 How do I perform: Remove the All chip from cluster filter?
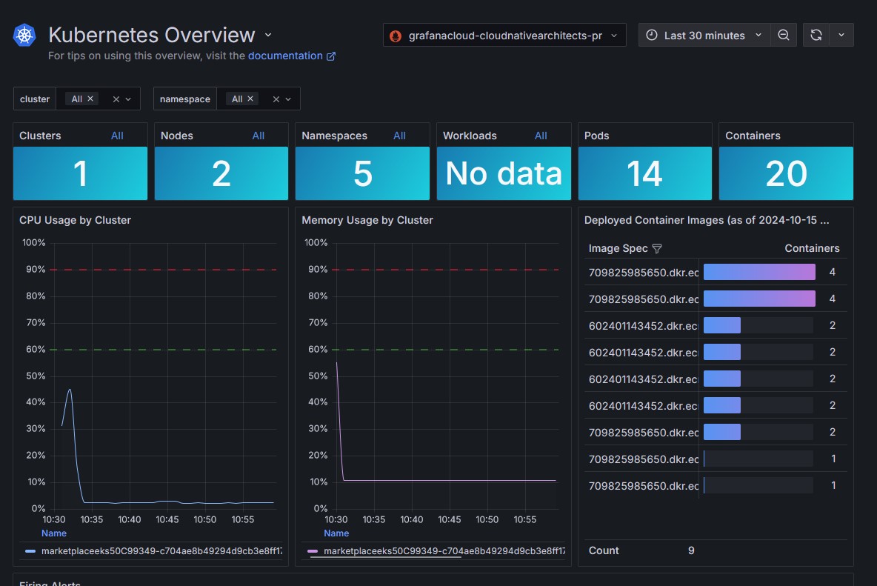click(x=90, y=99)
